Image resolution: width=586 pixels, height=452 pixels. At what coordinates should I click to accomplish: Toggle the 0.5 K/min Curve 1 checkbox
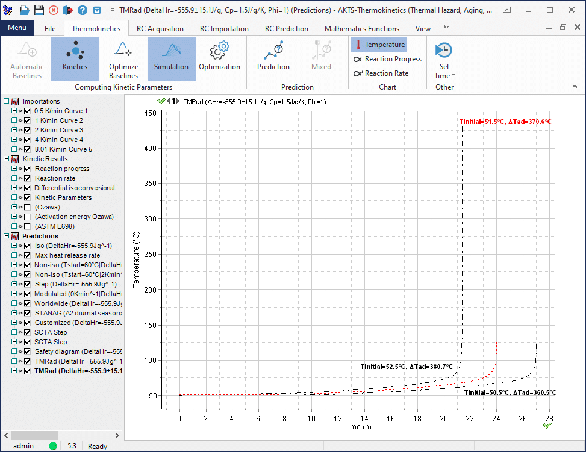click(x=27, y=111)
